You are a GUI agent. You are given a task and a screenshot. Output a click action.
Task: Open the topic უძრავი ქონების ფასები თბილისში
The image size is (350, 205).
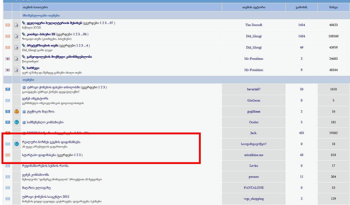tap(53, 87)
